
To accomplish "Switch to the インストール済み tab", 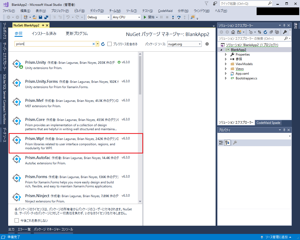I will 44,34.
